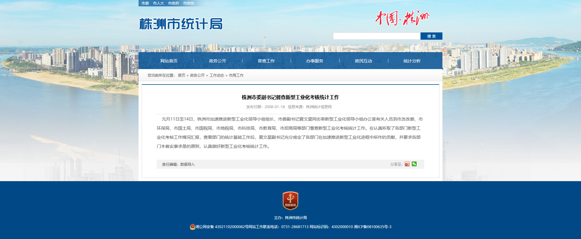Visit the 市人大 top link
Screen dimensions: 581x239
click(158, 3)
